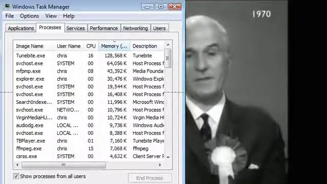Screen dimensions: 327x184
Task: Sort by Description column header
Action: tap(147, 46)
